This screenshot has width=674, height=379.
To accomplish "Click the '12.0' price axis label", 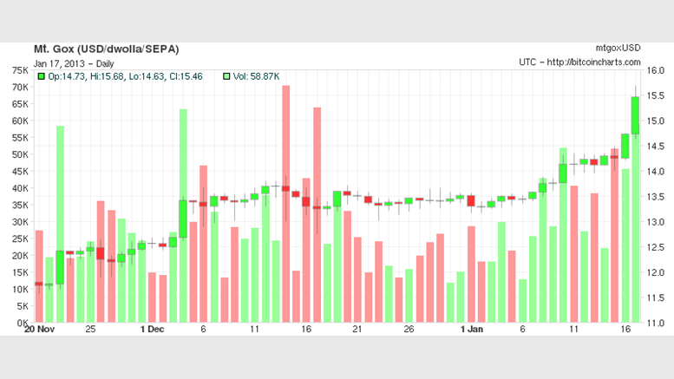I will tap(656, 272).
